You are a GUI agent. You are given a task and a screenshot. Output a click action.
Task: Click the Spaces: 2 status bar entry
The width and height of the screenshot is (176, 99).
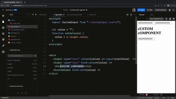coord(157,98)
